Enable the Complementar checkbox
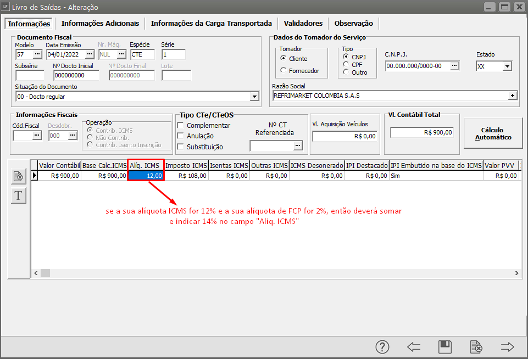 click(181, 126)
